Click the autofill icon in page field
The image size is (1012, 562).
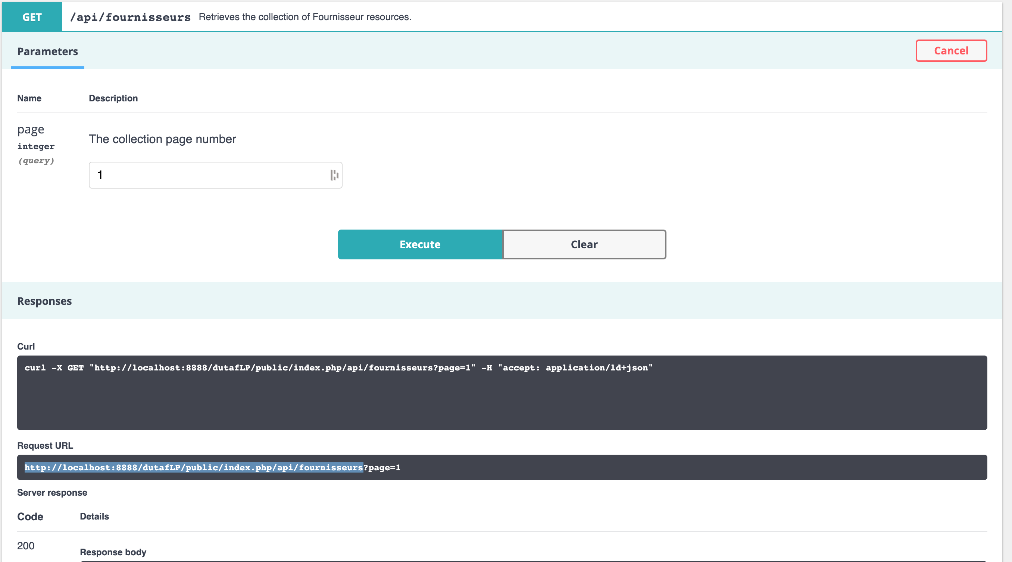(x=334, y=175)
